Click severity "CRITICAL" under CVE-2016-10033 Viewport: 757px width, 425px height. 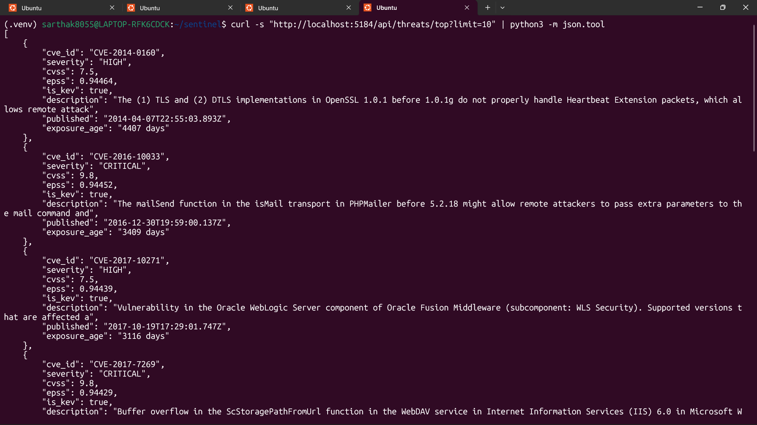(x=122, y=166)
